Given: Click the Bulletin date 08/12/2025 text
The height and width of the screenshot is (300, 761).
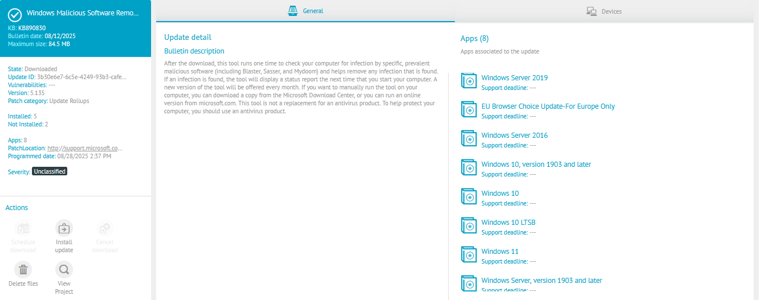Looking at the screenshot, I should coord(42,36).
